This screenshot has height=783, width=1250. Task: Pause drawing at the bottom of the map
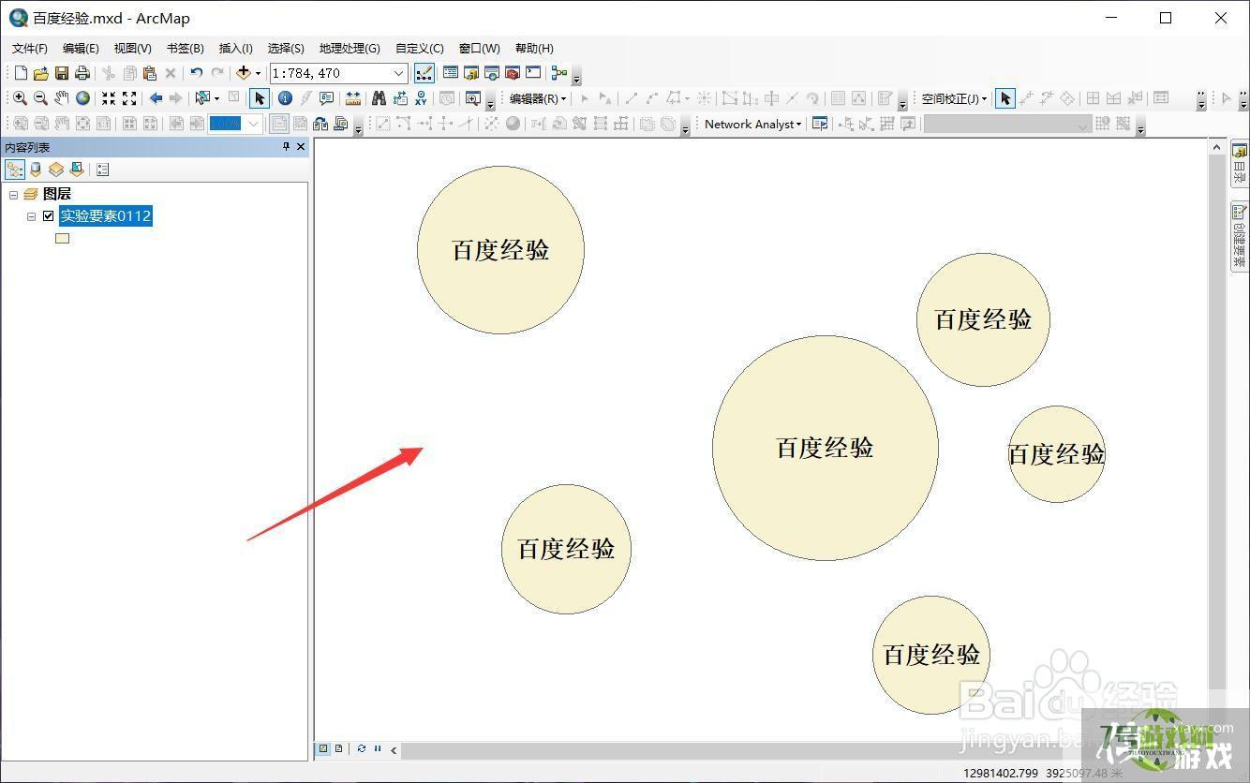pyautogui.click(x=378, y=749)
